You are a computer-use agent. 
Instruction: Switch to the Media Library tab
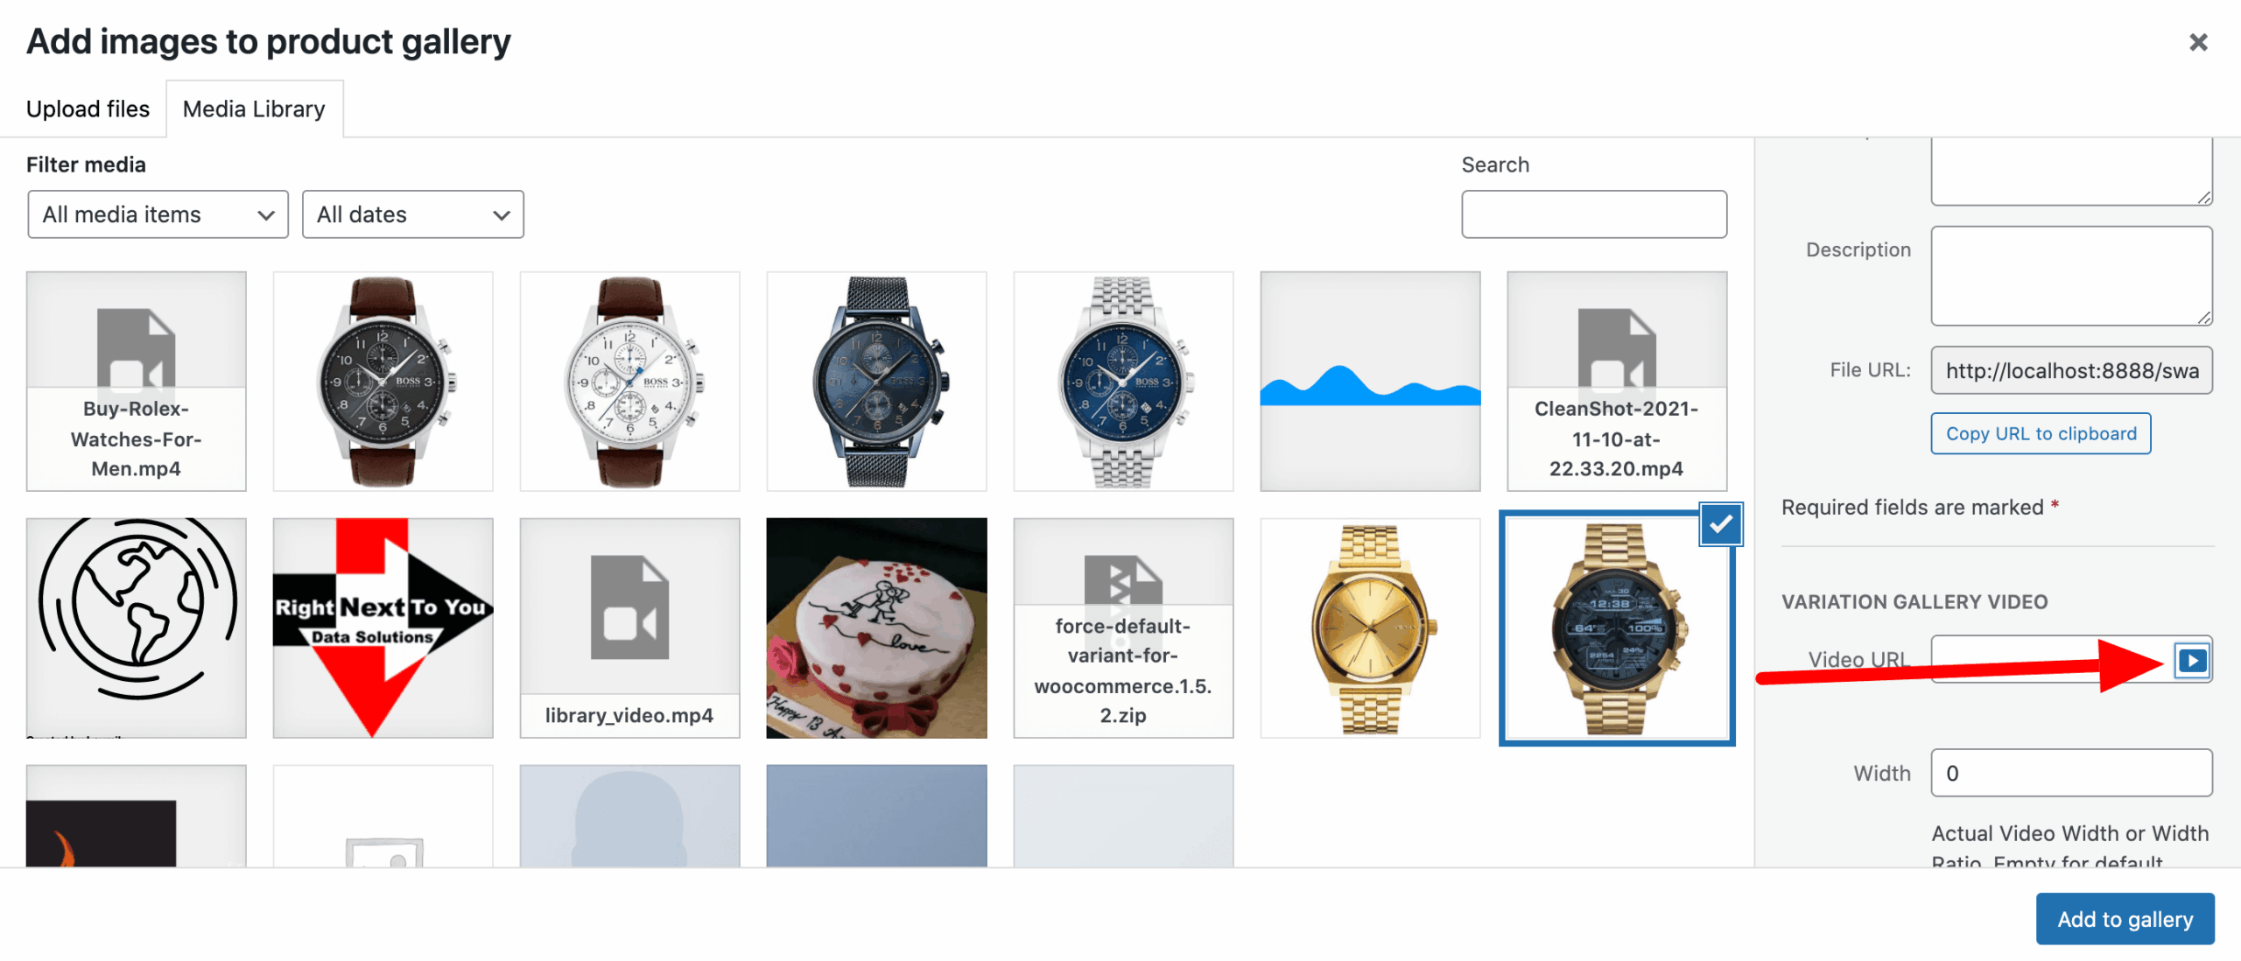coord(254,109)
